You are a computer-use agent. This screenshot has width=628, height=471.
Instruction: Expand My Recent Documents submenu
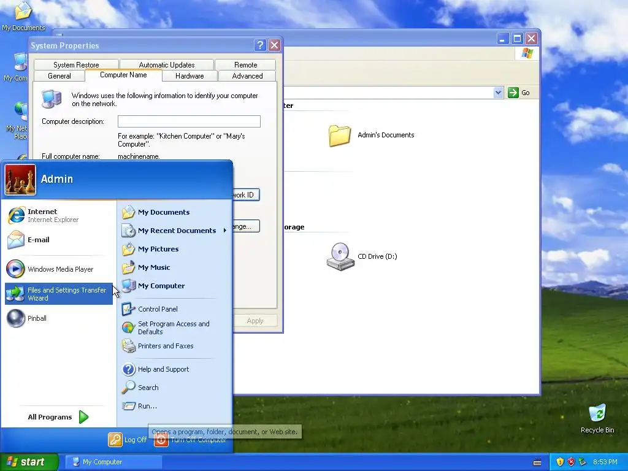point(174,231)
